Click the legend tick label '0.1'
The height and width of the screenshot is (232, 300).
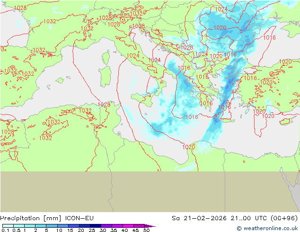tap(5, 230)
